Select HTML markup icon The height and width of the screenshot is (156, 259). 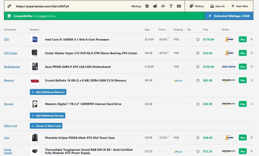point(163,6)
